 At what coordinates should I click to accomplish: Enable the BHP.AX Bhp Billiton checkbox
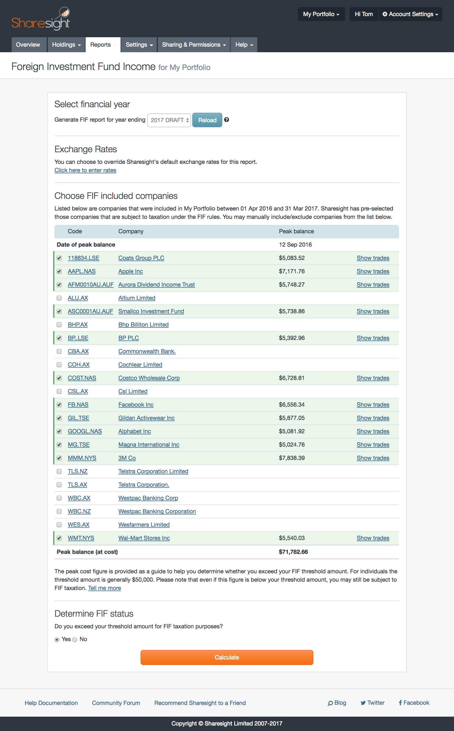point(59,325)
